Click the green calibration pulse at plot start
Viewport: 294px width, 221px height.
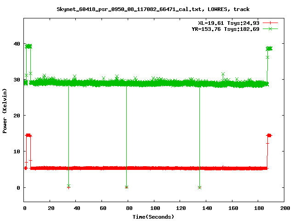tap(28, 46)
